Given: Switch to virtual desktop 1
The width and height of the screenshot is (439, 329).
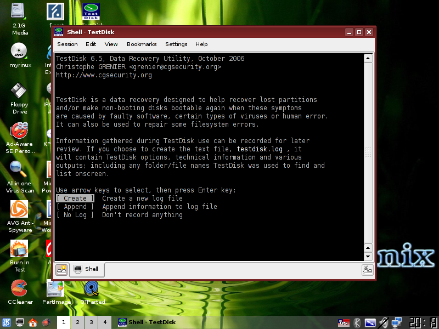Looking at the screenshot, I should [x=64, y=322].
